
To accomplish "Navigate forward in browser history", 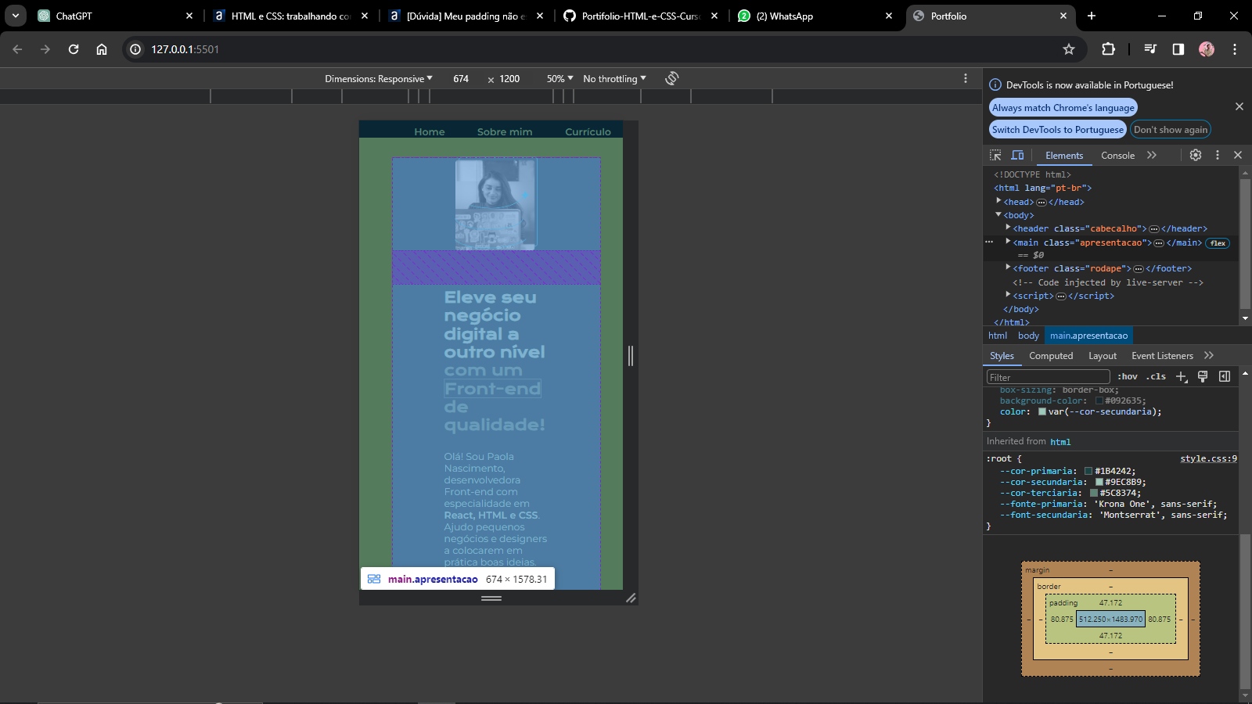I will point(45,49).
